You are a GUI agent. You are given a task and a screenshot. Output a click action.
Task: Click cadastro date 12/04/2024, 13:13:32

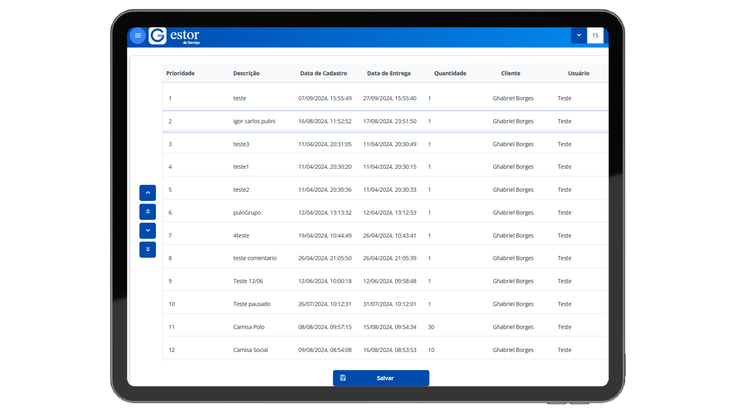click(325, 213)
